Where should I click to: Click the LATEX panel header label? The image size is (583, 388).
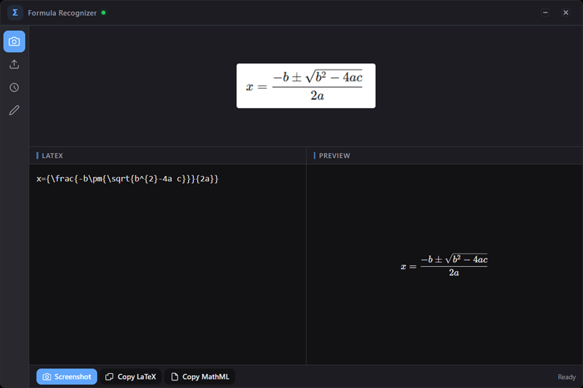click(52, 156)
